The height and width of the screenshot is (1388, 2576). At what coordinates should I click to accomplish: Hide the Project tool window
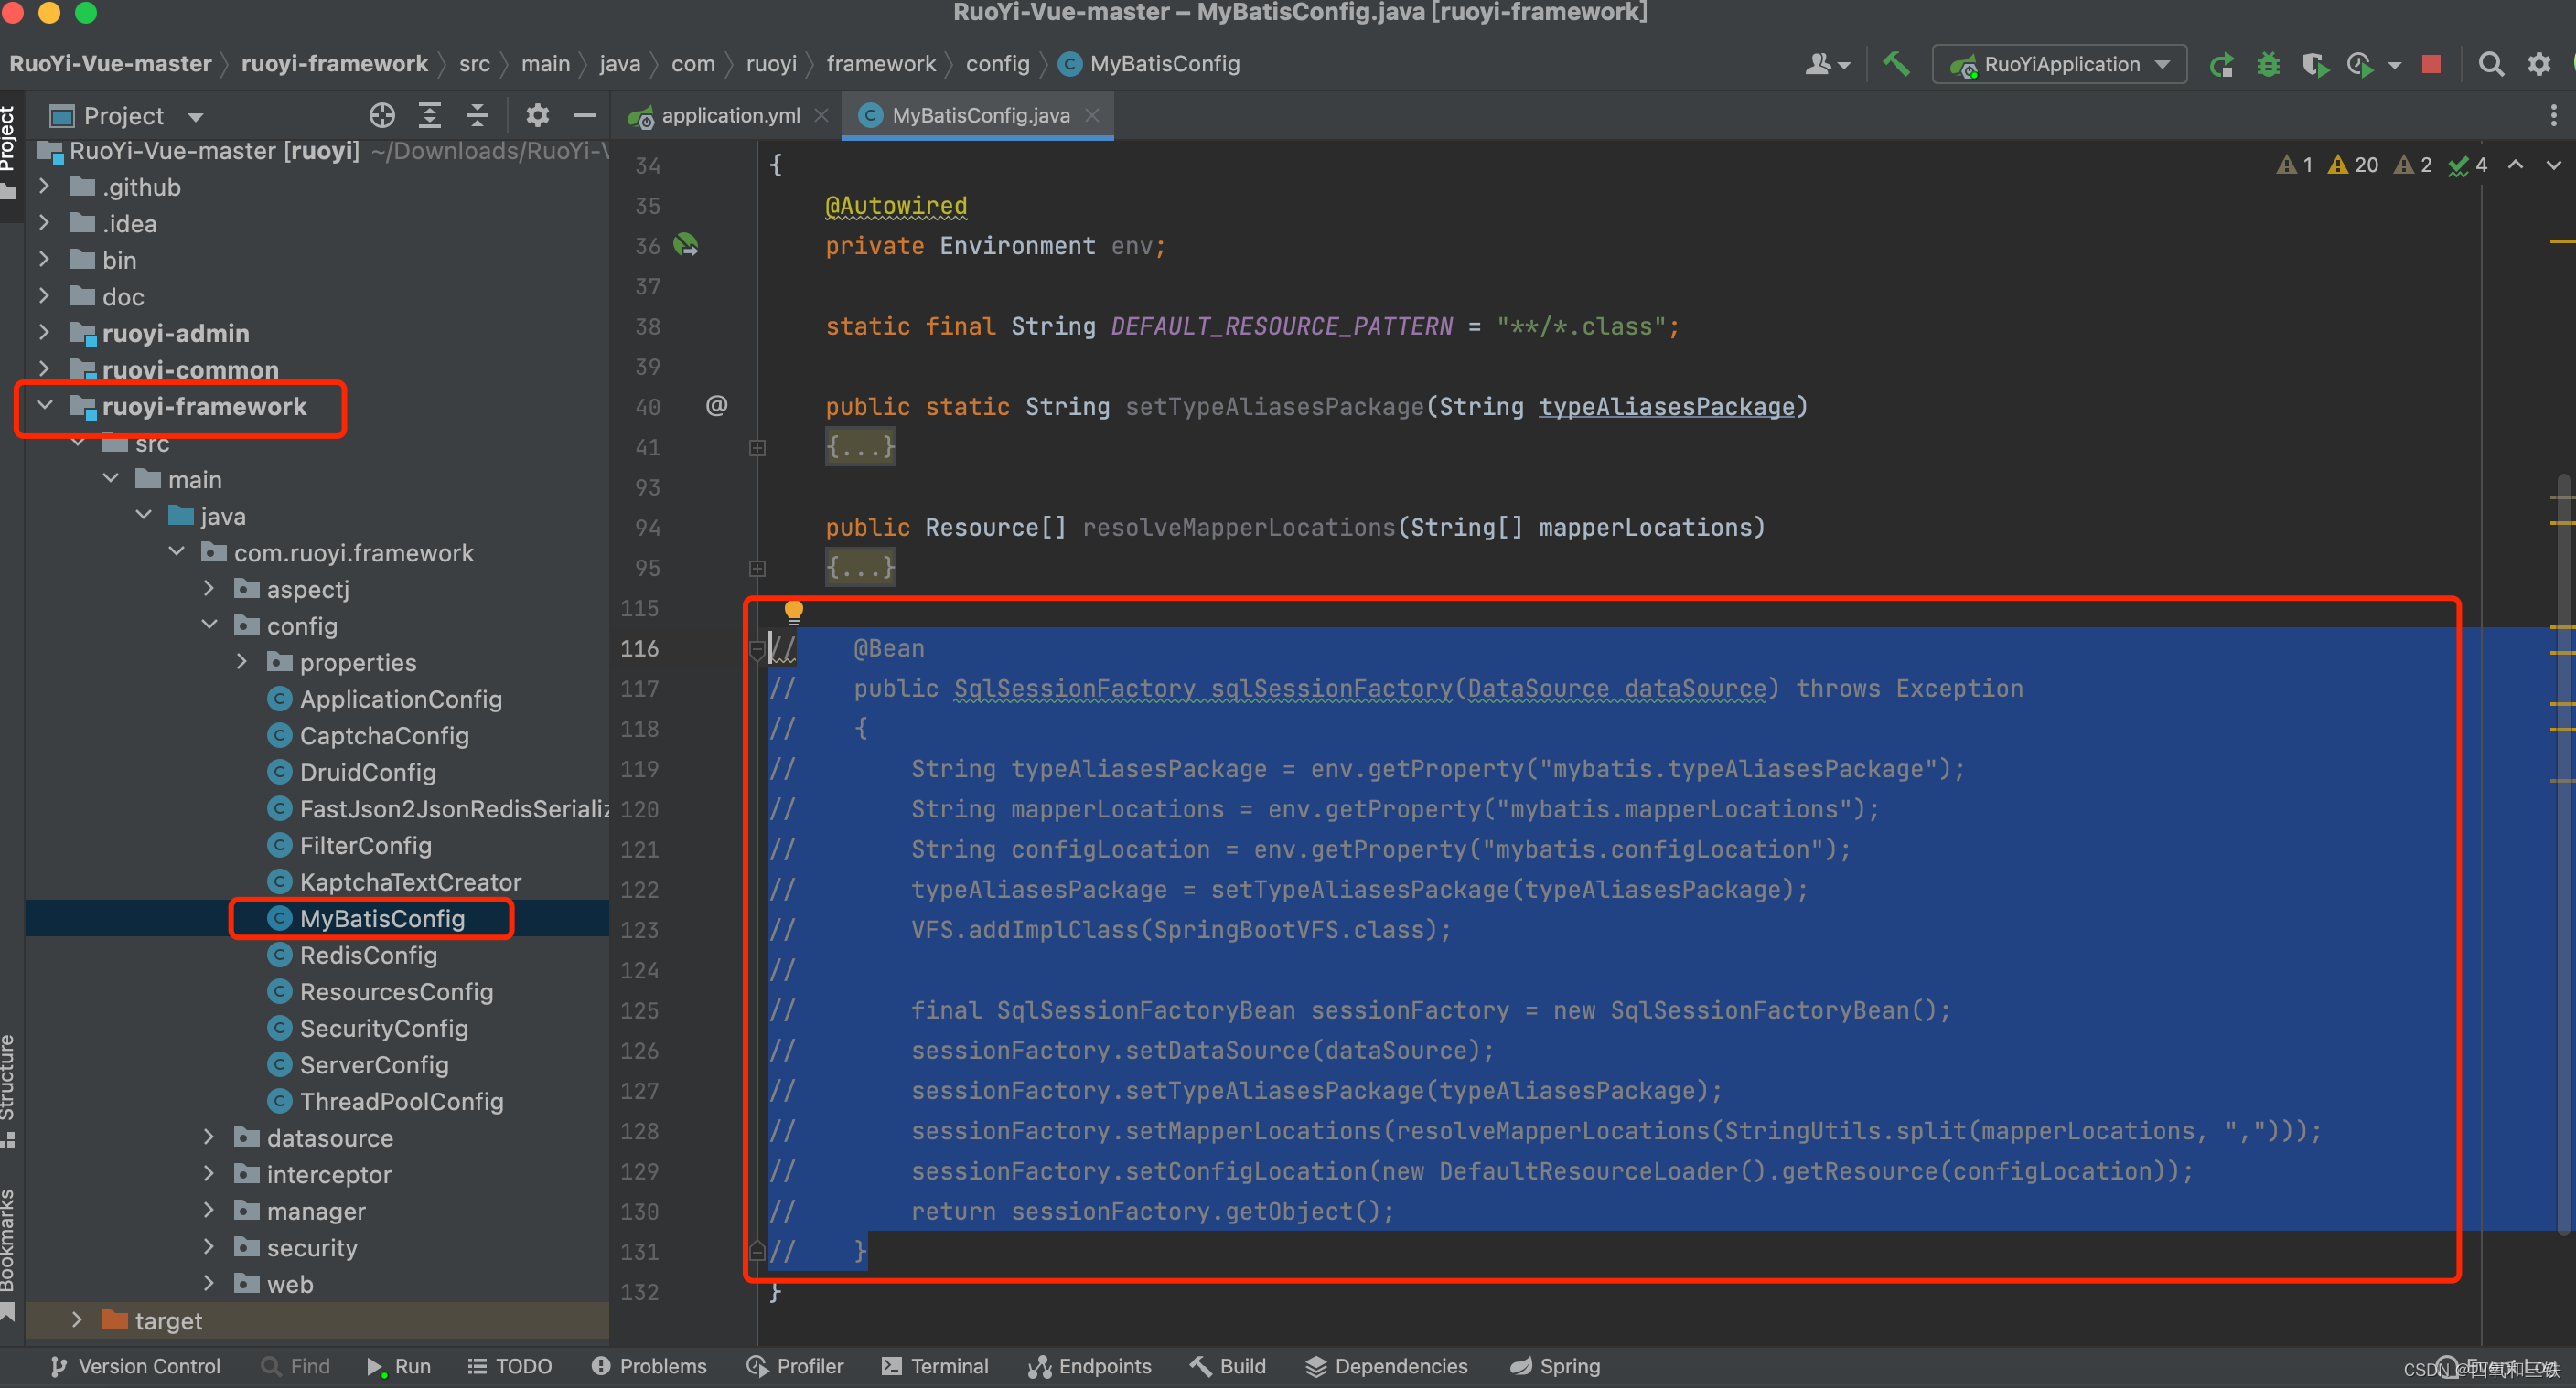tap(585, 116)
